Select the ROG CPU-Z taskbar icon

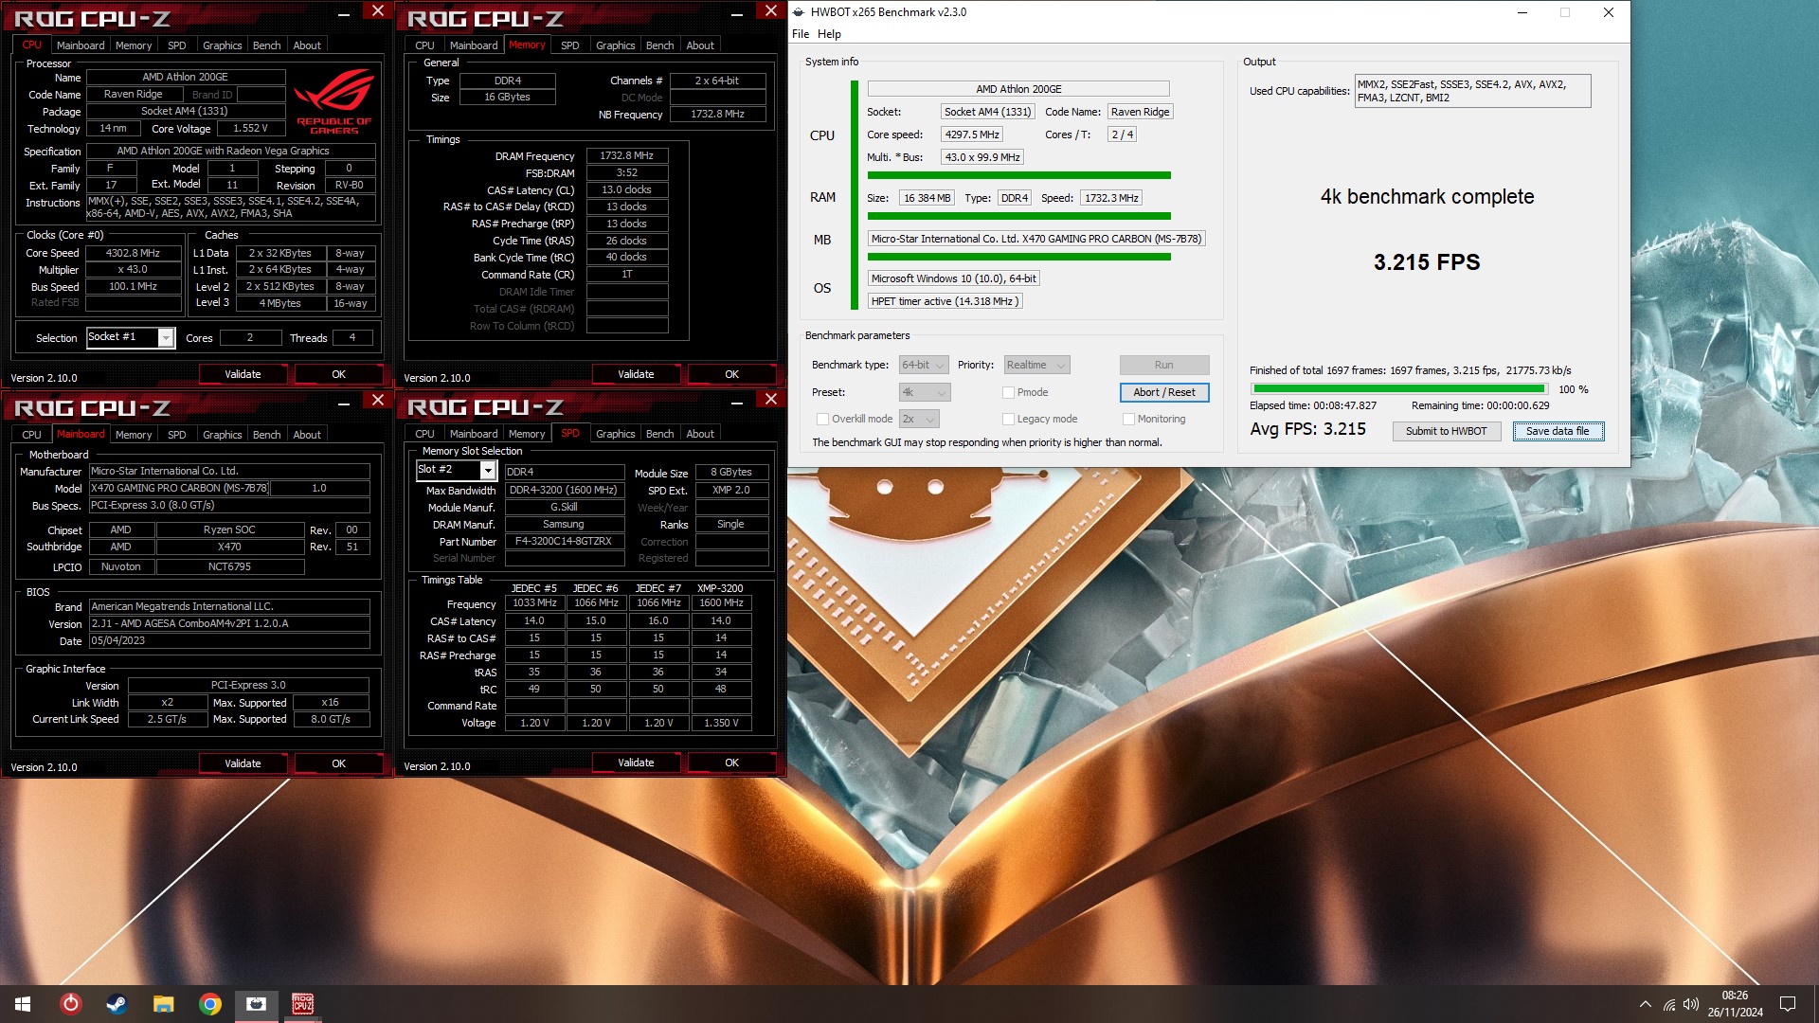(303, 1004)
